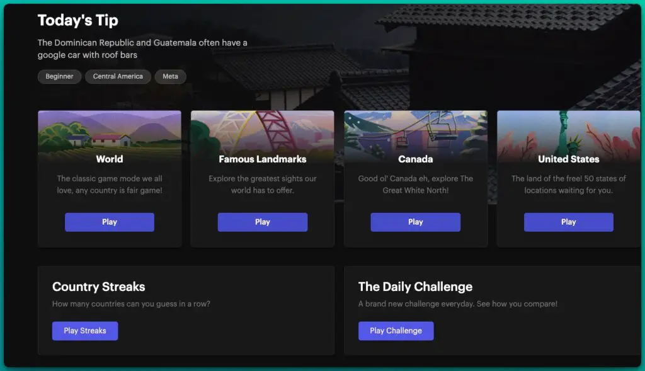Image resolution: width=645 pixels, height=371 pixels.
Task: Click the Country Streaks heading
Action: pos(98,287)
